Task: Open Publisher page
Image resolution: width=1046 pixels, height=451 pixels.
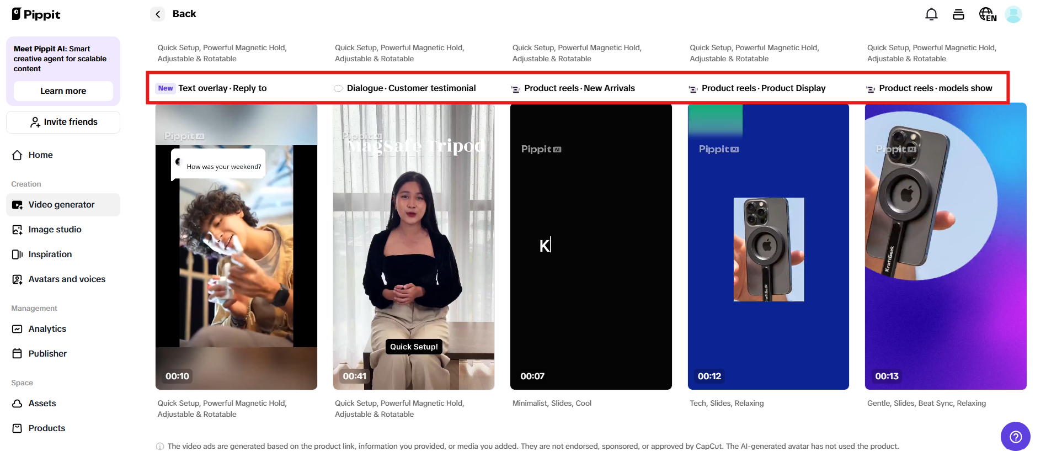Action: point(63,354)
